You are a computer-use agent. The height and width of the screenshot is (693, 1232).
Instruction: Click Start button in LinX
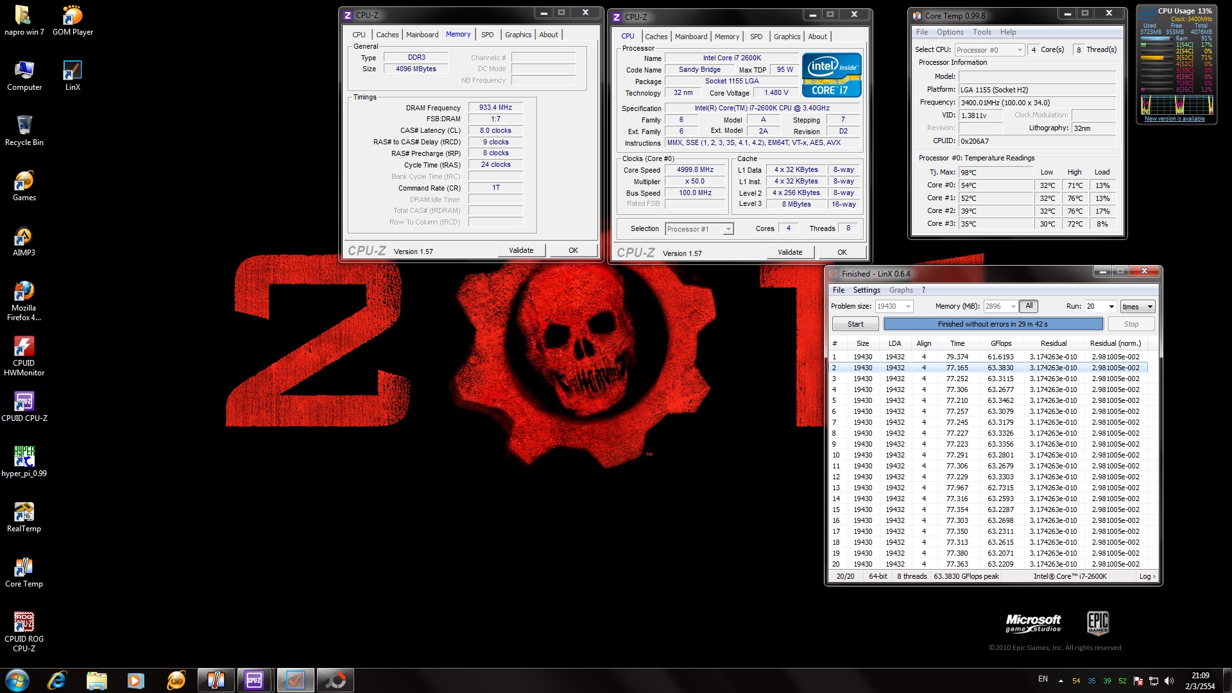click(855, 324)
